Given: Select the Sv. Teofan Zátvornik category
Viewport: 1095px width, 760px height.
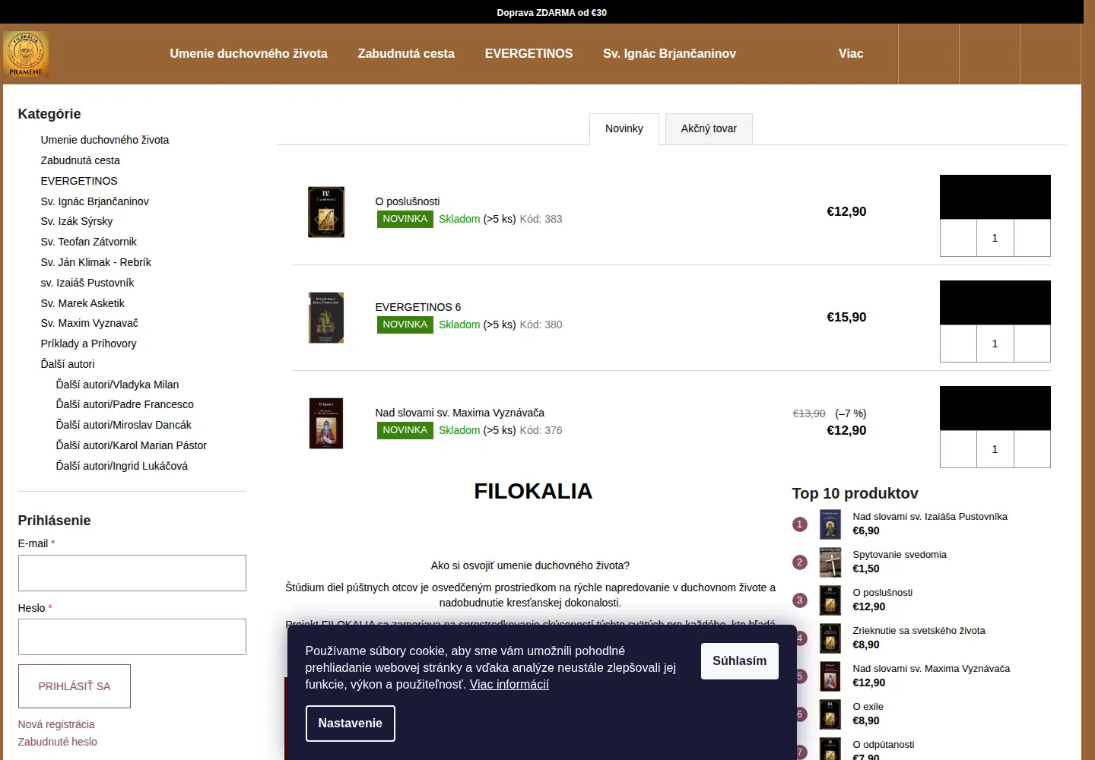Looking at the screenshot, I should tap(89, 242).
